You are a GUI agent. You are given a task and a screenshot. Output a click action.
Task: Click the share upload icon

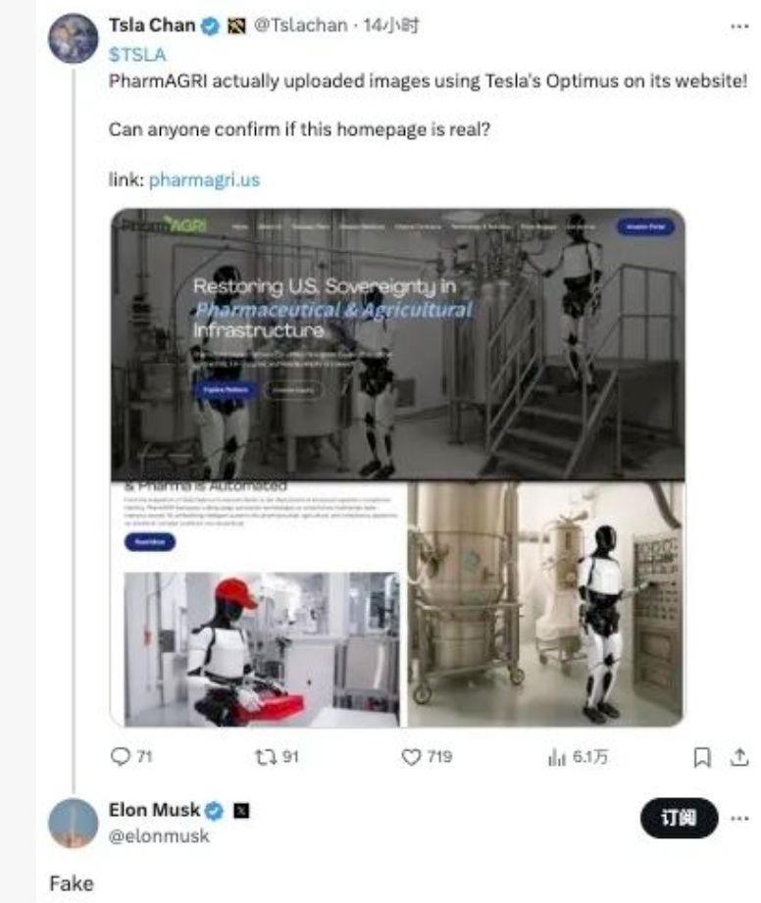738,757
